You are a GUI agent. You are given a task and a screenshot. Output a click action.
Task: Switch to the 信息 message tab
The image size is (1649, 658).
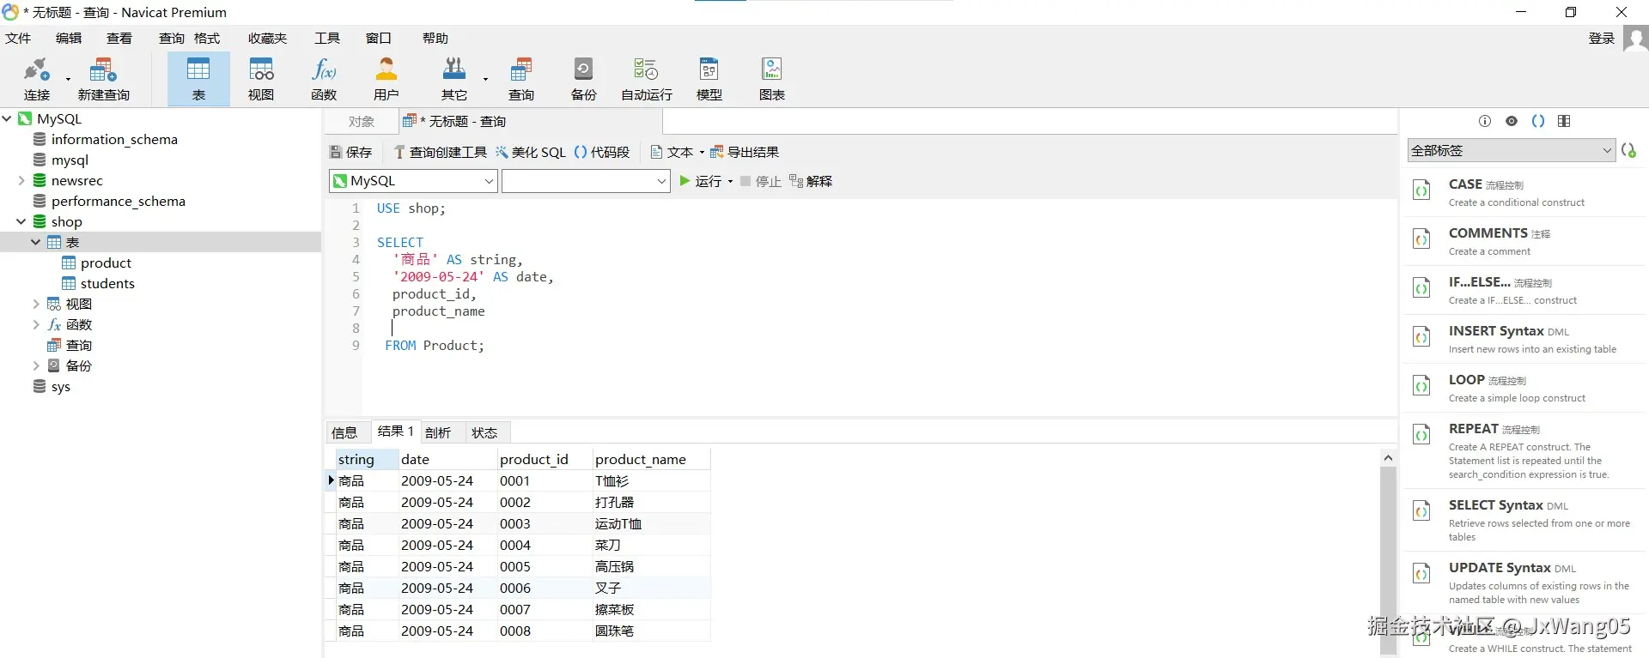point(344,432)
